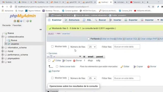Open the Importar tab
Viewport: 163px width, 92px height.
147,20
